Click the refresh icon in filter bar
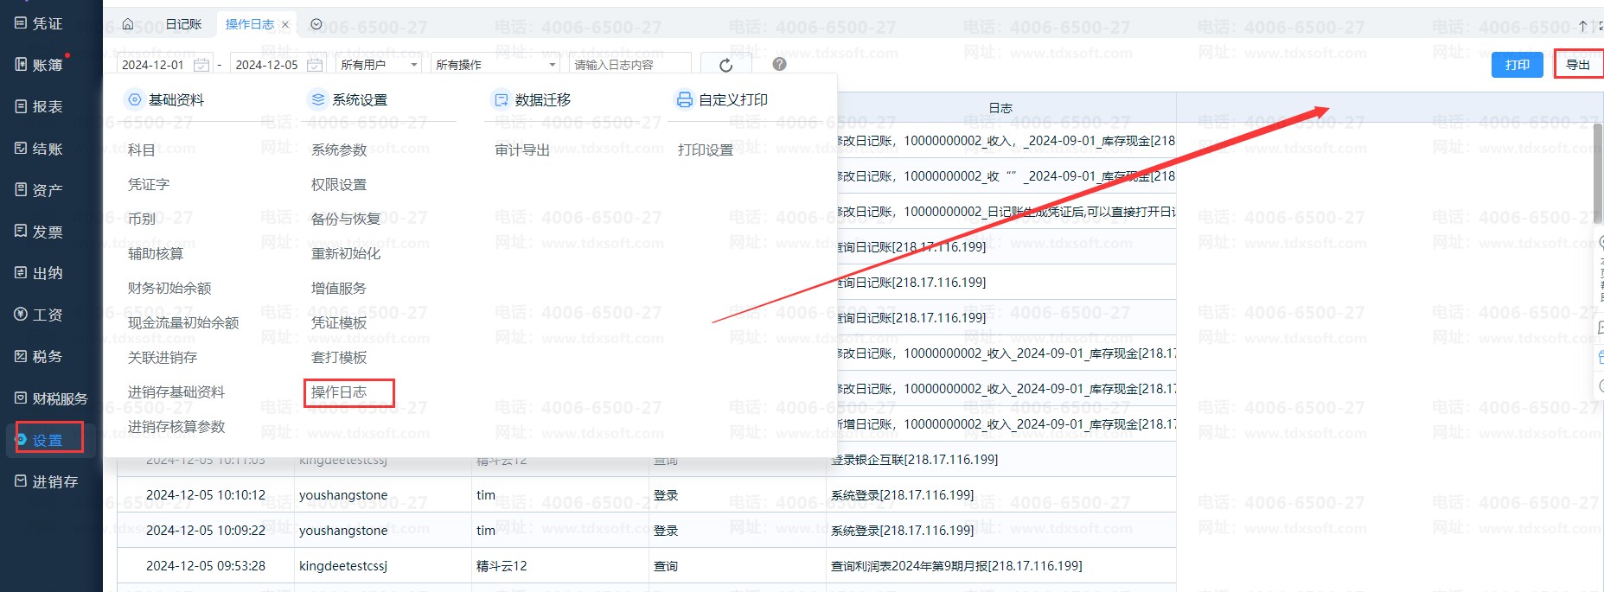The height and width of the screenshot is (592, 1604). pos(725,65)
